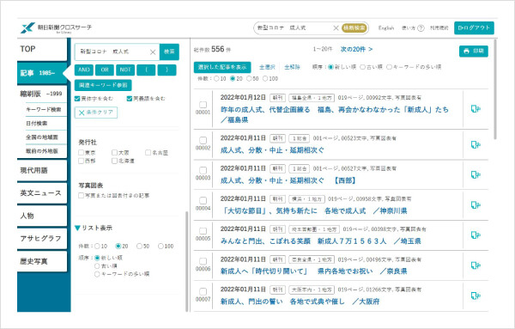Choose 古い順 in sidebar list options
The width and height of the screenshot is (515, 329).
97,266
